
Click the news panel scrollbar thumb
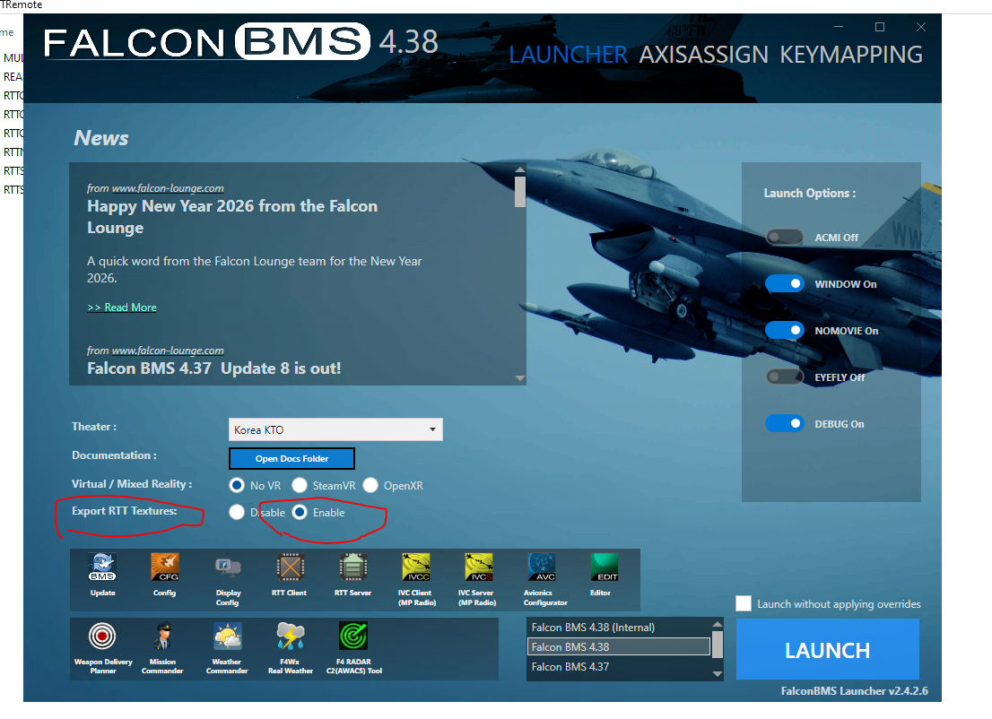(520, 192)
